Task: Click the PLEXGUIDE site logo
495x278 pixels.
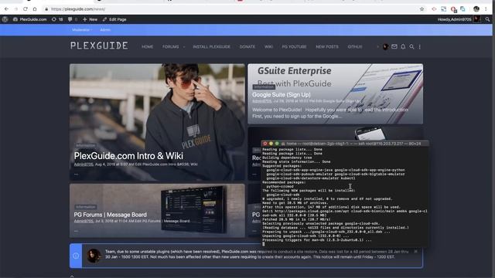Action: pyautogui.click(x=99, y=46)
